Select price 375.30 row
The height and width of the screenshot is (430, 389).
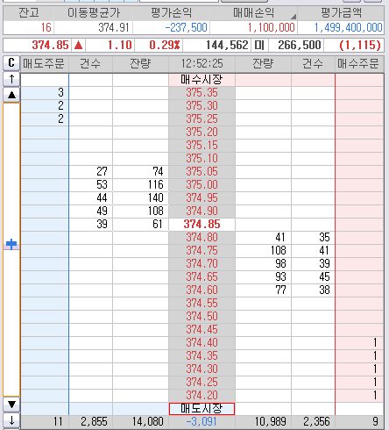coord(202,105)
